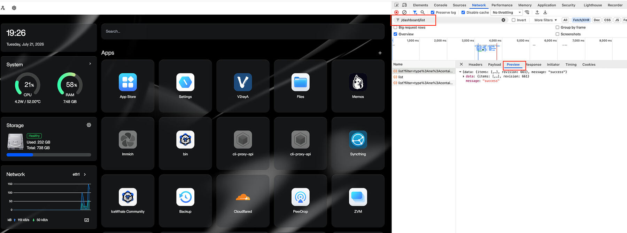
Task: Open the Application tab
Action: (x=547, y=5)
